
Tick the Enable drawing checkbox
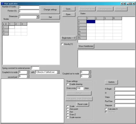[x=68, y=84]
